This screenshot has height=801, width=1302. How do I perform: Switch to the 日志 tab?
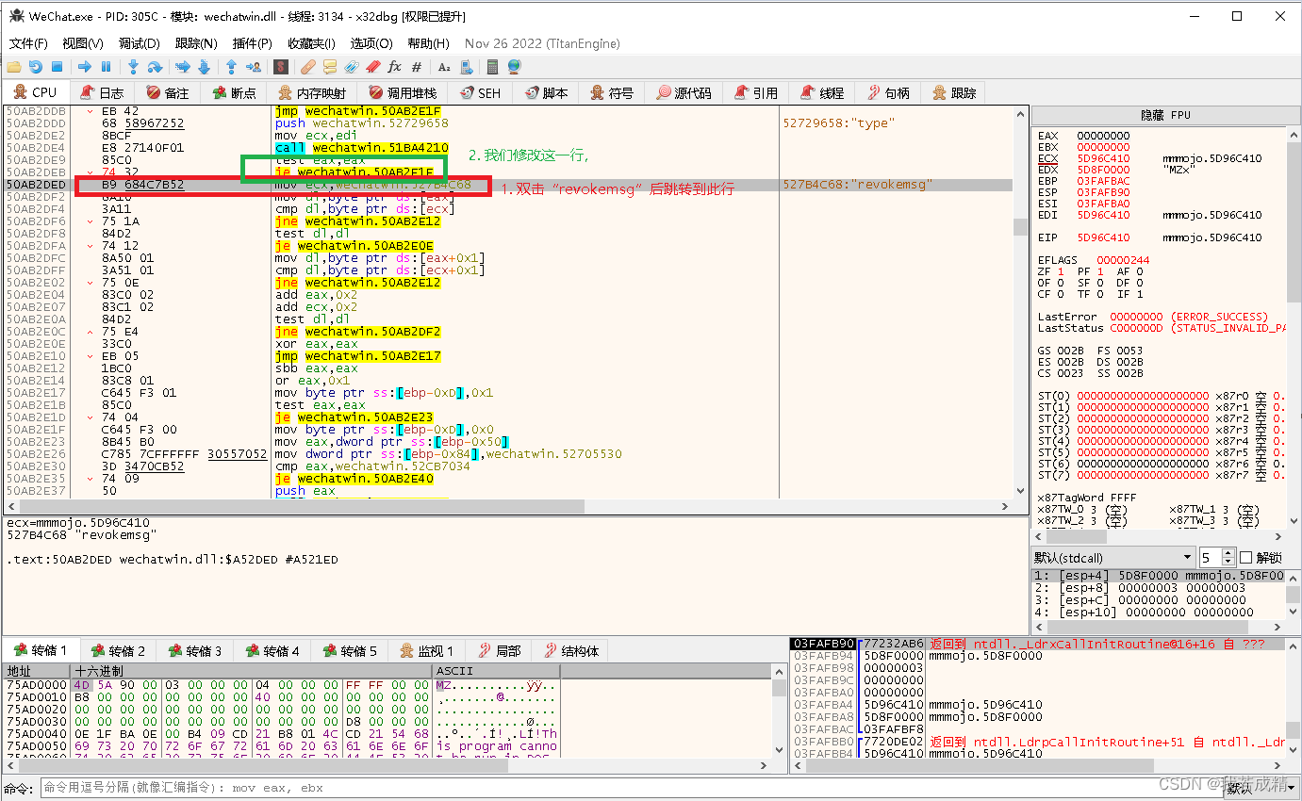point(102,92)
